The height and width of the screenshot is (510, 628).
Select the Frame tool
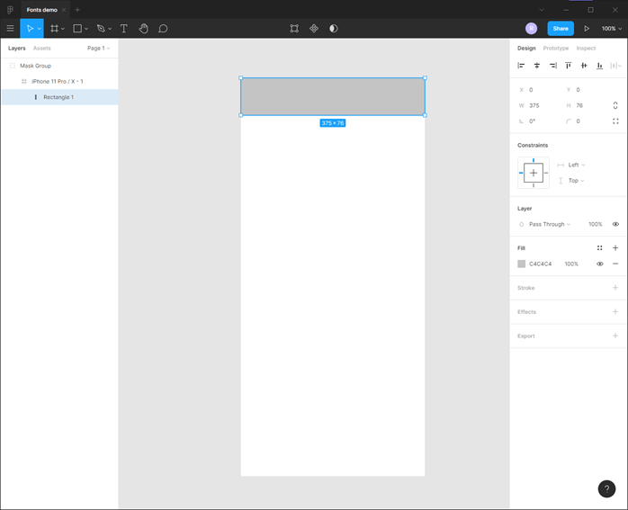tap(54, 29)
